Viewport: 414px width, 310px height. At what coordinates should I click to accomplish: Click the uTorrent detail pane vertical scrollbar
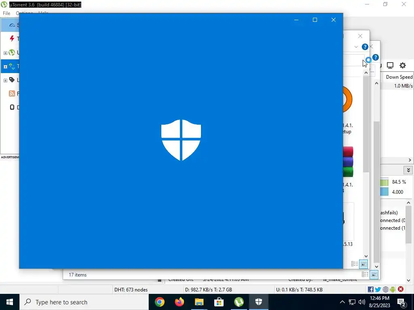point(408,224)
